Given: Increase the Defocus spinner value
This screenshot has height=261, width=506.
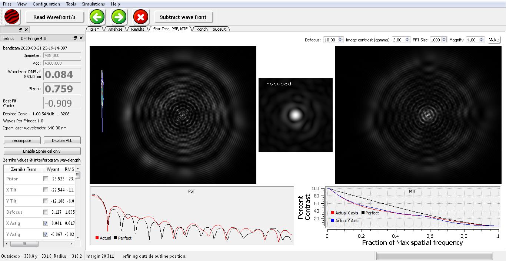Looking at the screenshot, I should pos(340,38).
